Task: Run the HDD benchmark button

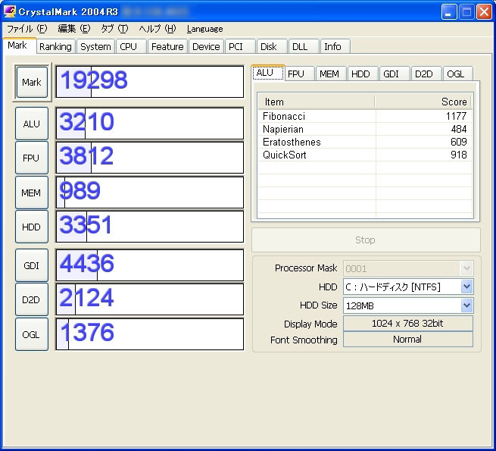Action: [32, 227]
